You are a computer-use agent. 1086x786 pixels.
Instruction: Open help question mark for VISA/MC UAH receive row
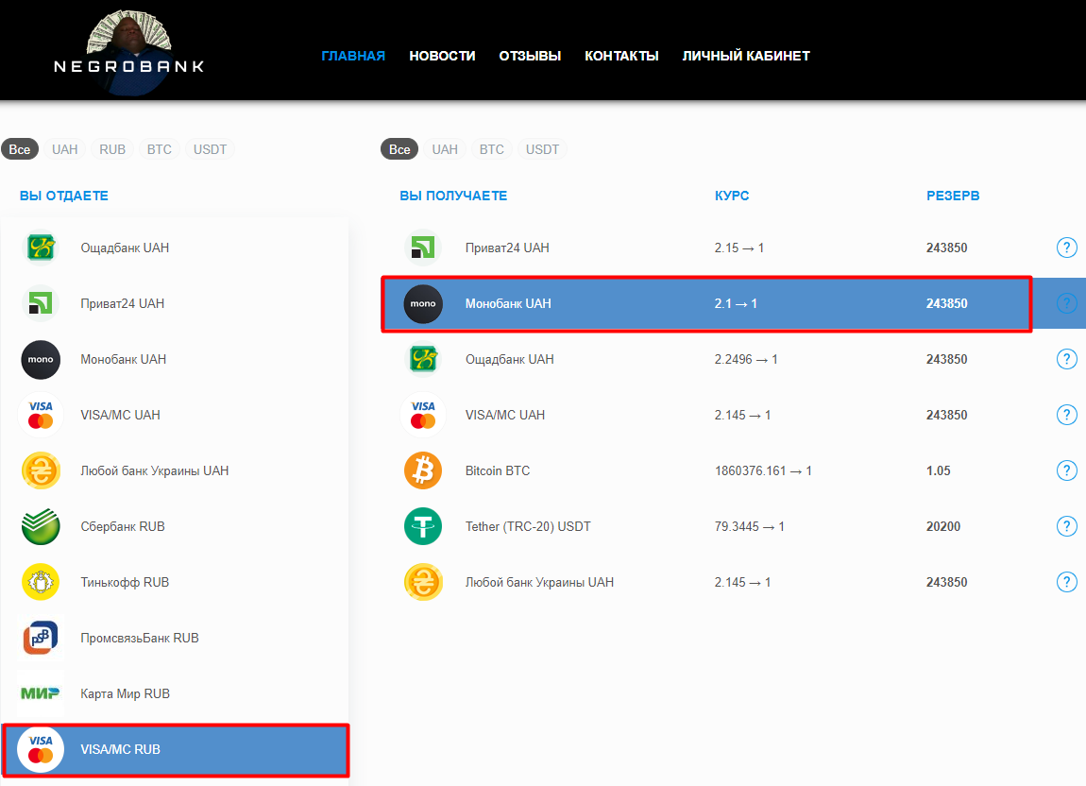pyautogui.click(x=1066, y=415)
